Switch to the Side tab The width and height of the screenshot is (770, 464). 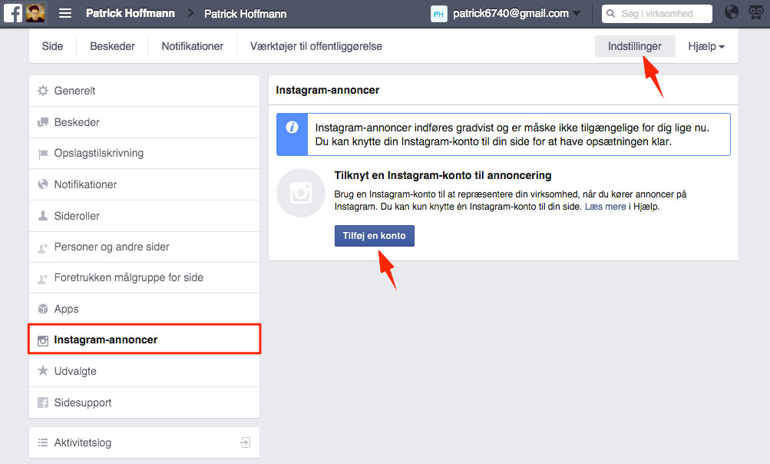[52, 46]
